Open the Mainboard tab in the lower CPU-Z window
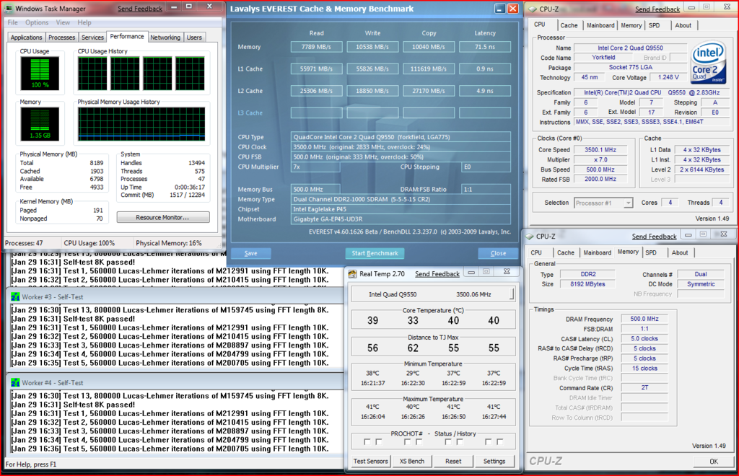 coord(597,253)
